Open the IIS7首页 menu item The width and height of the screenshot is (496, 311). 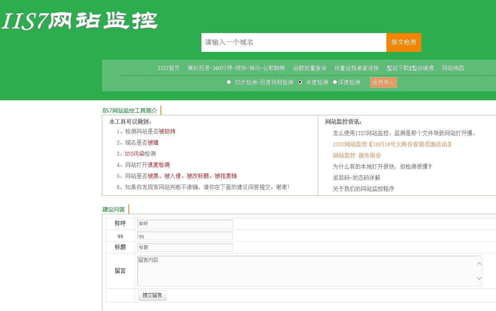(x=169, y=68)
